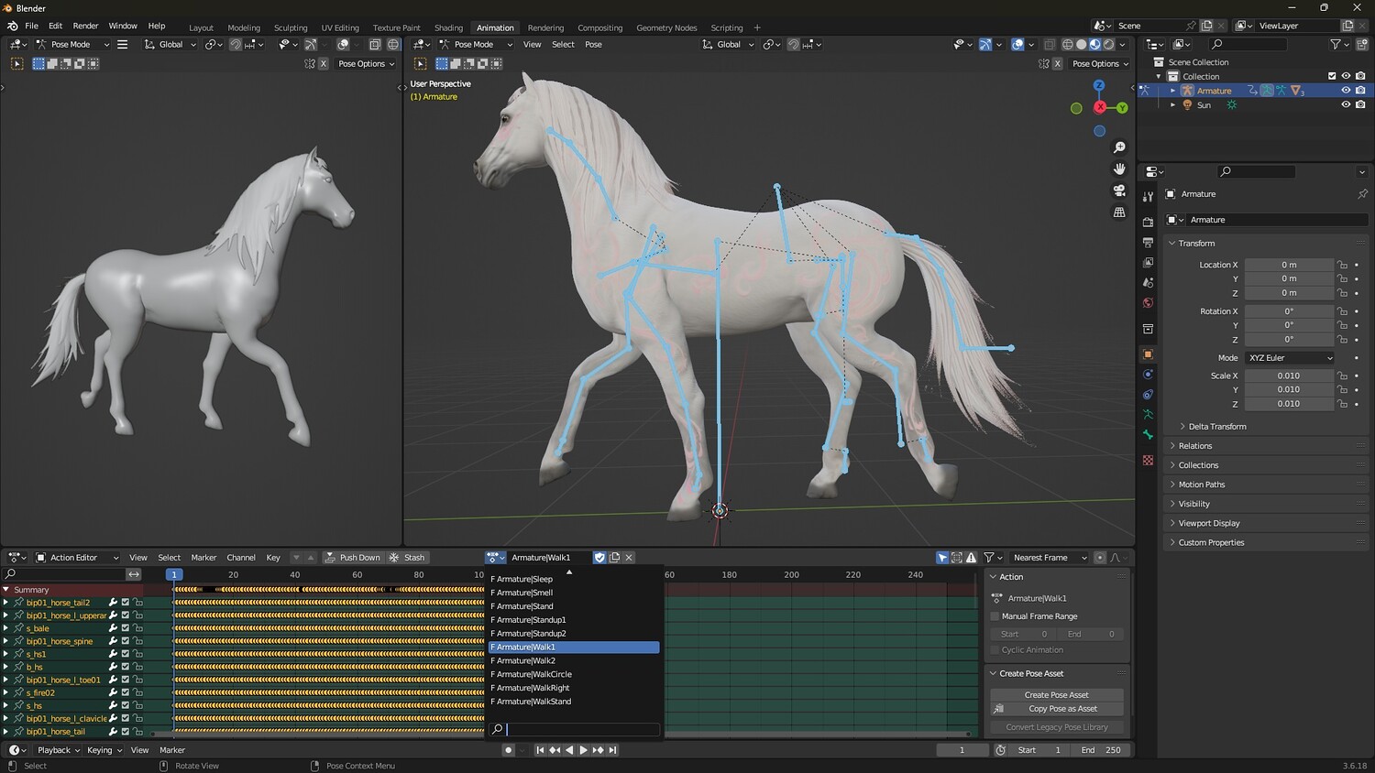The height and width of the screenshot is (773, 1375).
Task: Jump to the end frame icon
Action: [x=613, y=750]
